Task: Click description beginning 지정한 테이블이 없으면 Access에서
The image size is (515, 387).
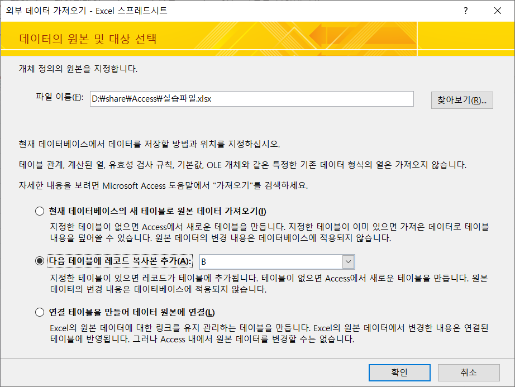Action: 269,232
